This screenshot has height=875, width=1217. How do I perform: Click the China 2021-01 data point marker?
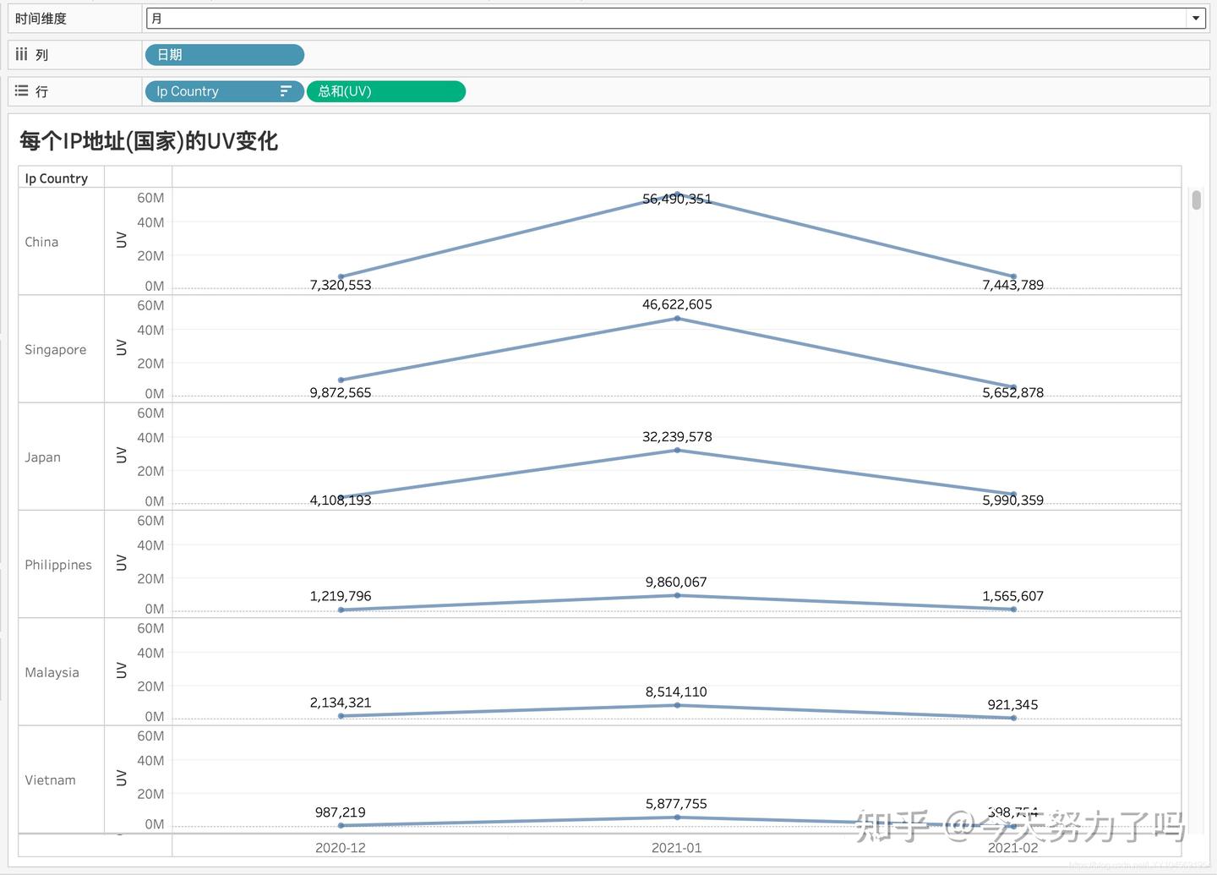tap(677, 194)
